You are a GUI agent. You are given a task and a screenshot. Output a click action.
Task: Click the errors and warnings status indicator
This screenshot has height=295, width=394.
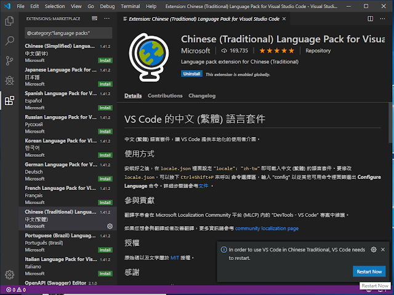pos(16,289)
